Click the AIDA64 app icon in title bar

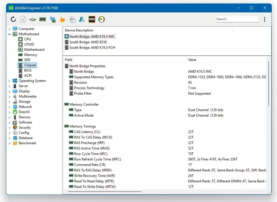click(x=11, y=8)
